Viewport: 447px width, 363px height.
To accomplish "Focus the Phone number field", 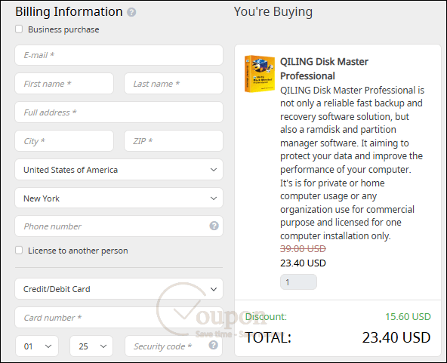I will (x=119, y=226).
